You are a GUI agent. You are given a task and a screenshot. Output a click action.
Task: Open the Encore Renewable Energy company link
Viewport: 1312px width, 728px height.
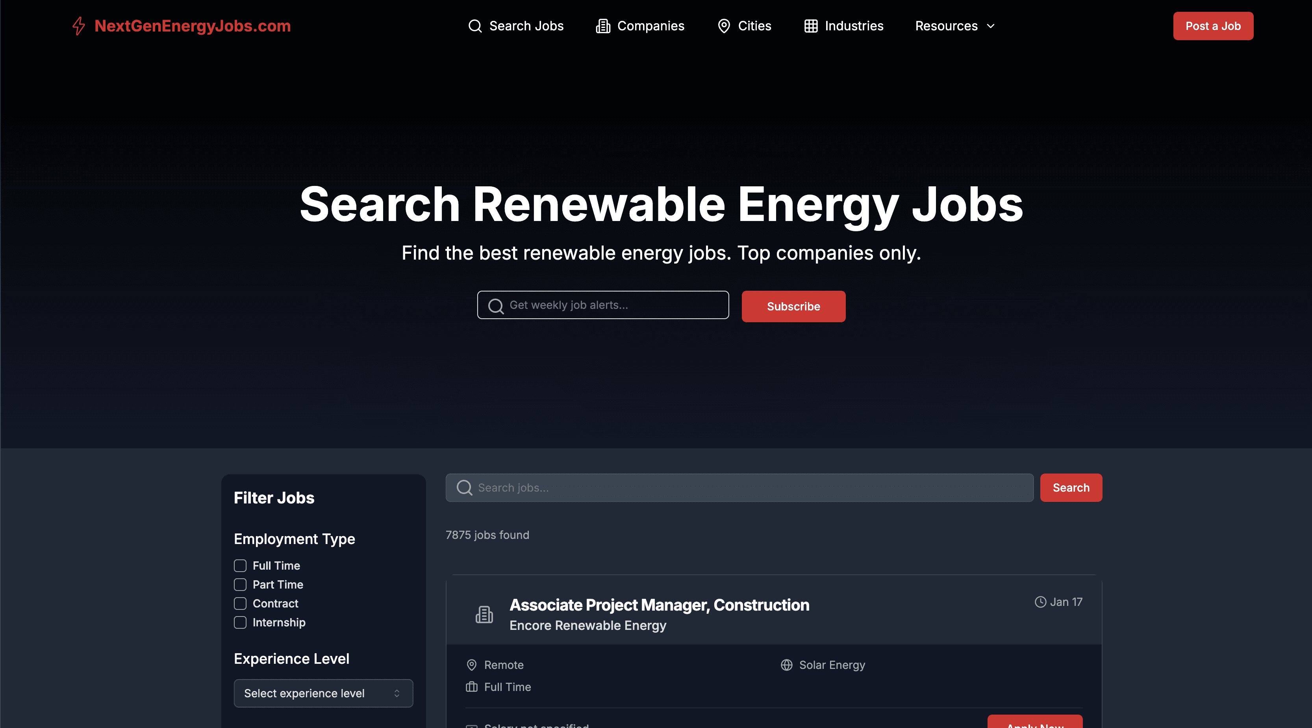[x=588, y=625]
